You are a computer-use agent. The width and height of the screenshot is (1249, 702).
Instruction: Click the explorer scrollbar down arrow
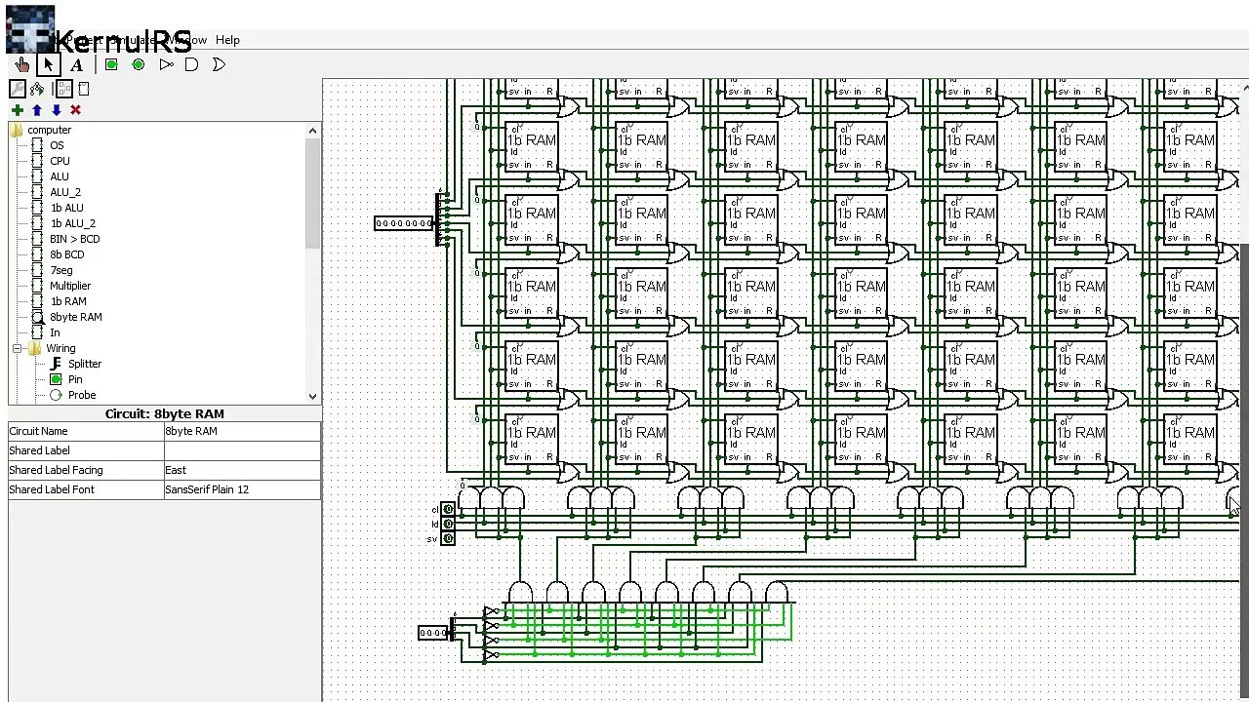tap(312, 396)
